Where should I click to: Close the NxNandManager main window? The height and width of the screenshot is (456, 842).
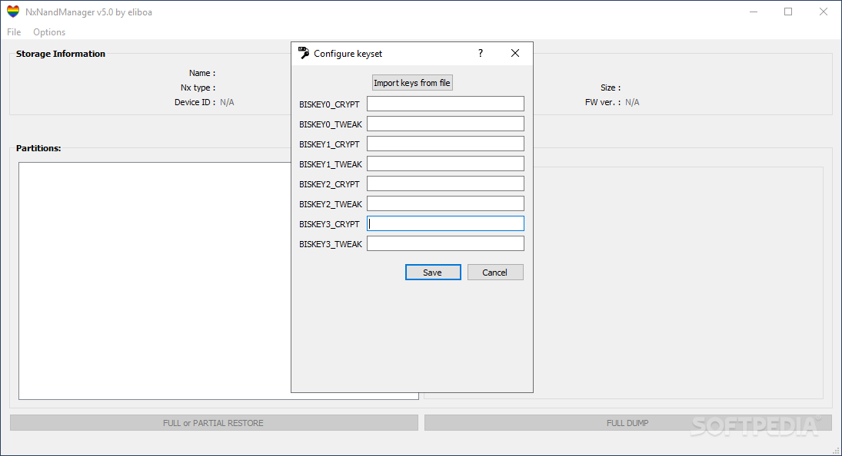pos(824,12)
